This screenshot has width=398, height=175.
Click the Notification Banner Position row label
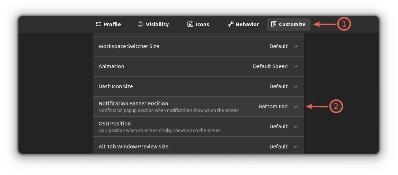tap(133, 104)
